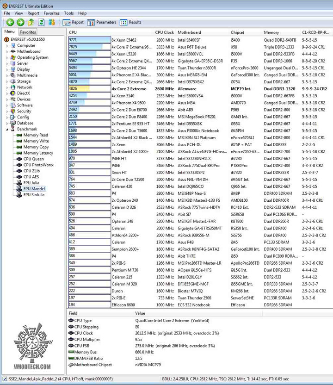Open the Favorites menu
Screen dimensions: 333x385
(x=51, y=13)
